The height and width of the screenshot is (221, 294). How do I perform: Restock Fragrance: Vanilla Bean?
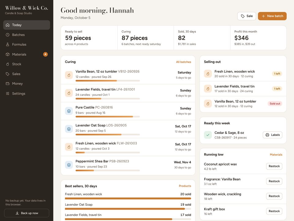(274, 181)
